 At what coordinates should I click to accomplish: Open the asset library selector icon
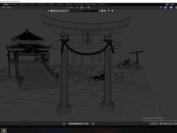tap(49, 11)
